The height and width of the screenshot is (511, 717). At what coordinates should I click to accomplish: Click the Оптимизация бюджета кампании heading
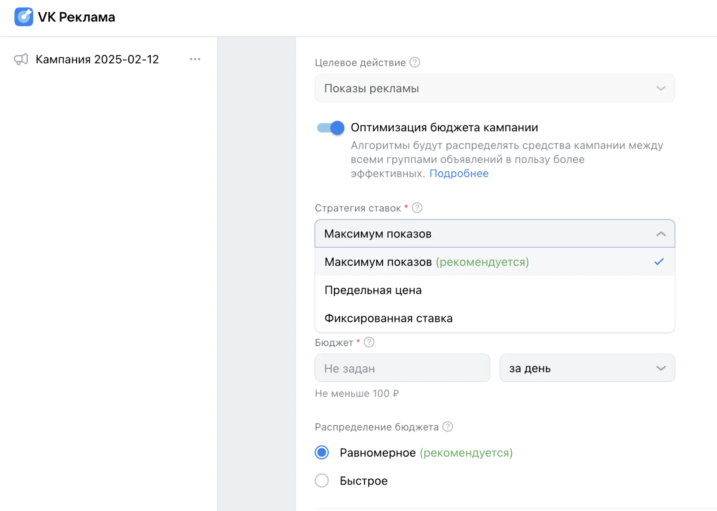coord(444,128)
